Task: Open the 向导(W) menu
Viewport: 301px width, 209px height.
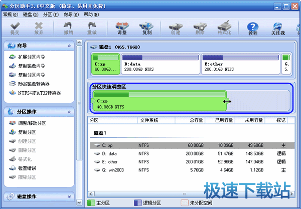Action: pyautogui.click(x=71, y=15)
